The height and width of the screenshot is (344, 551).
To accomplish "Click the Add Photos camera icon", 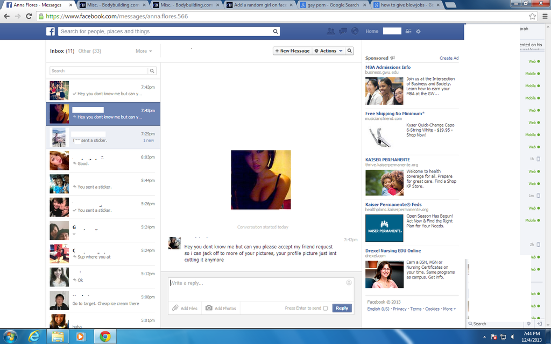I will click(x=209, y=308).
